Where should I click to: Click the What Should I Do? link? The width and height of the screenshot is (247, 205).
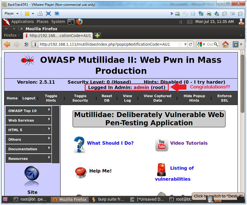coord(110,143)
